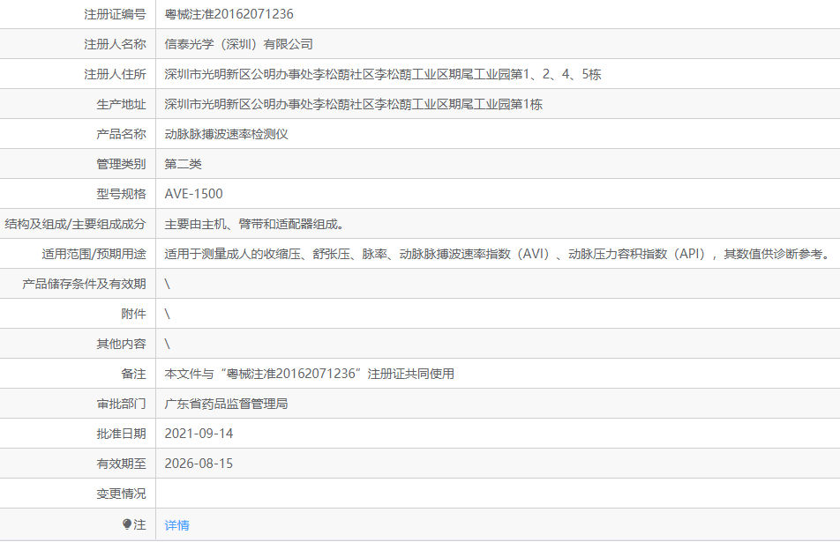840x542 pixels.
Task: Click the 其他内容 label
Action: (121, 344)
